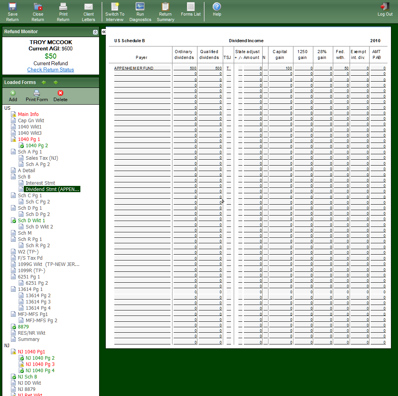Click the Check Return Status link

[50, 70]
